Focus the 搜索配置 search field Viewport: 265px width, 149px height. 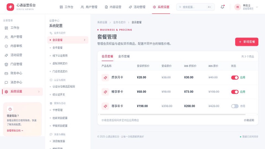coord(195,7)
